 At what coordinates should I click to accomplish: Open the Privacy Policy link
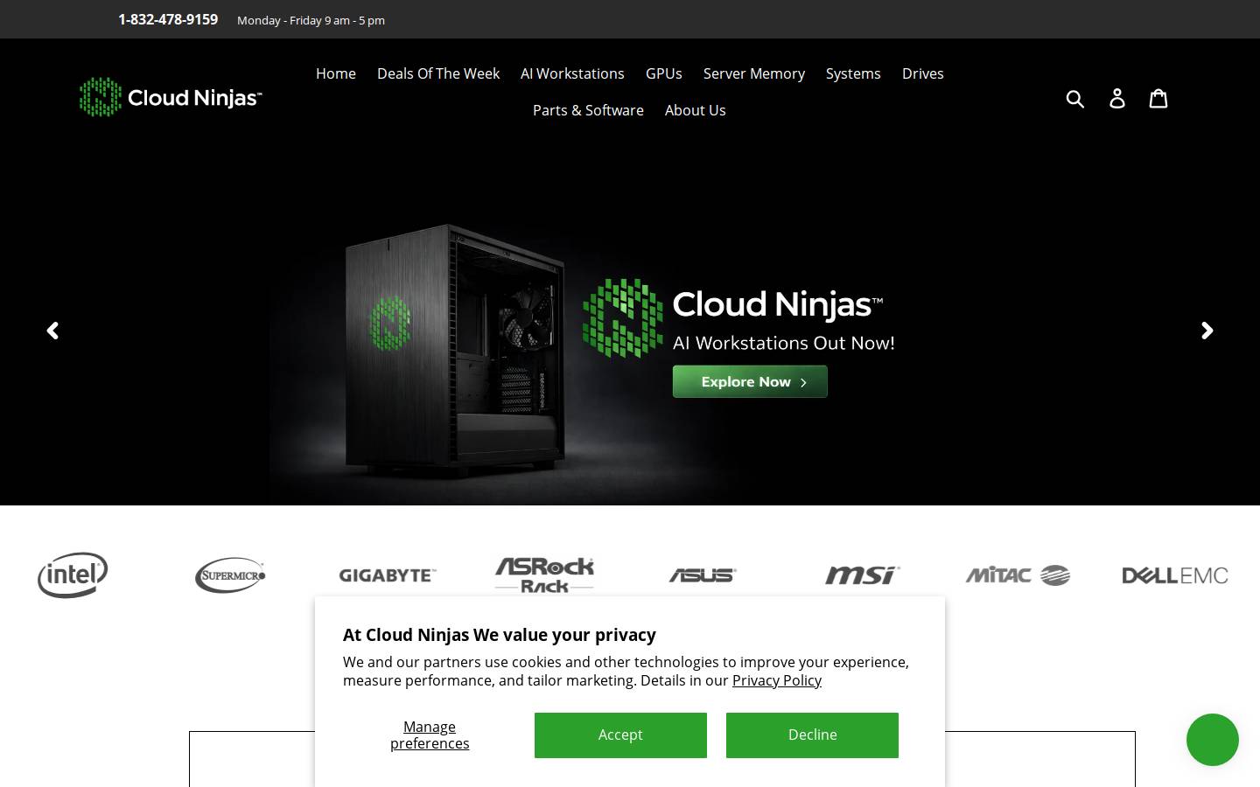click(x=777, y=680)
